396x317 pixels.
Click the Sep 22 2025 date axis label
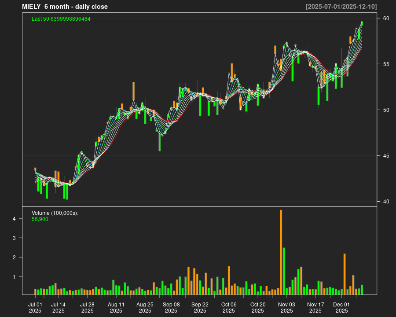point(200,307)
